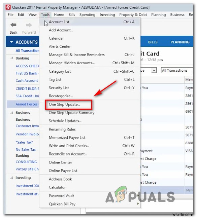This screenshot has width=197, height=218.
Task: Open Memorized Payee List
Action: pyautogui.click(x=90, y=138)
